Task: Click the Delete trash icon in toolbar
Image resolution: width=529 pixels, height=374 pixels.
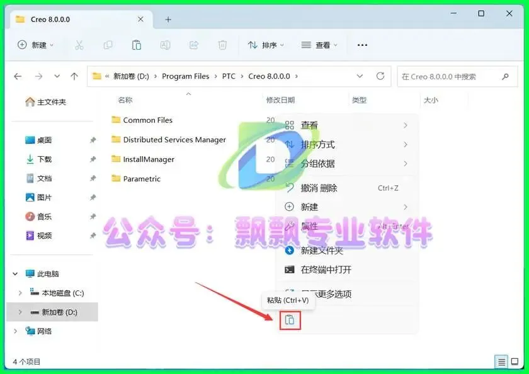Action: pos(222,45)
